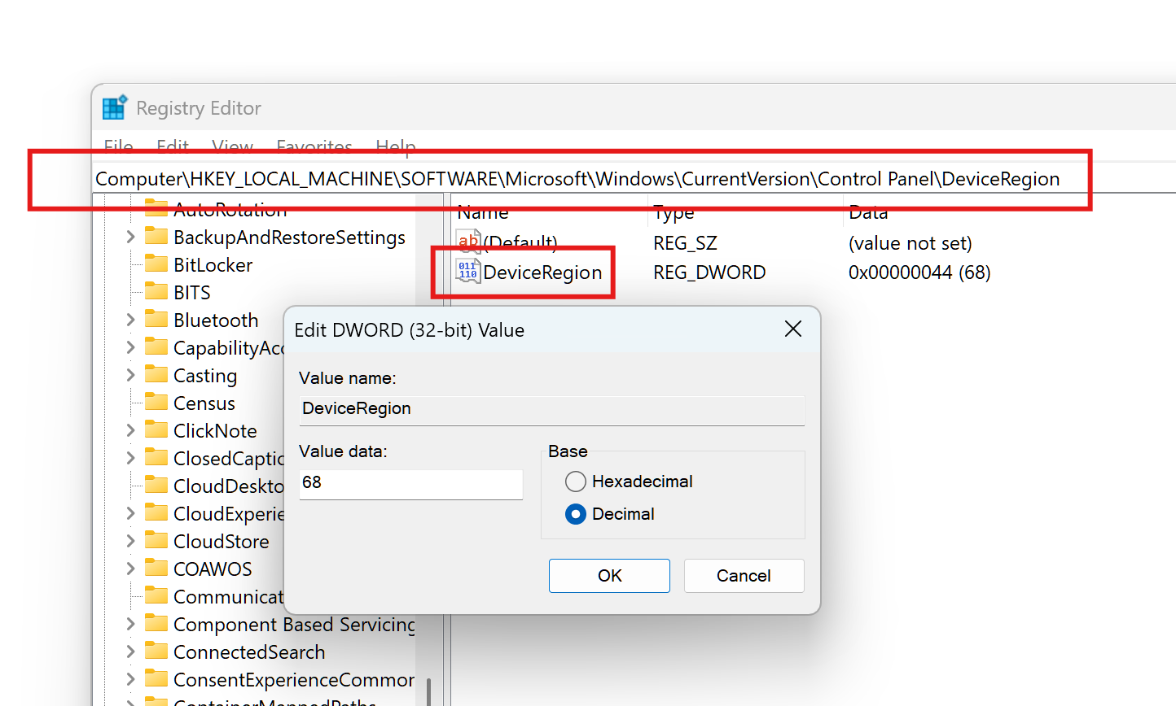
Task: Open the Favorites menu
Action: (314, 146)
